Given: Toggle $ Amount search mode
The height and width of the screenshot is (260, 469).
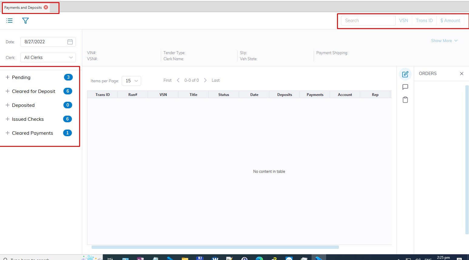Looking at the screenshot, I should click(x=450, y=21).
